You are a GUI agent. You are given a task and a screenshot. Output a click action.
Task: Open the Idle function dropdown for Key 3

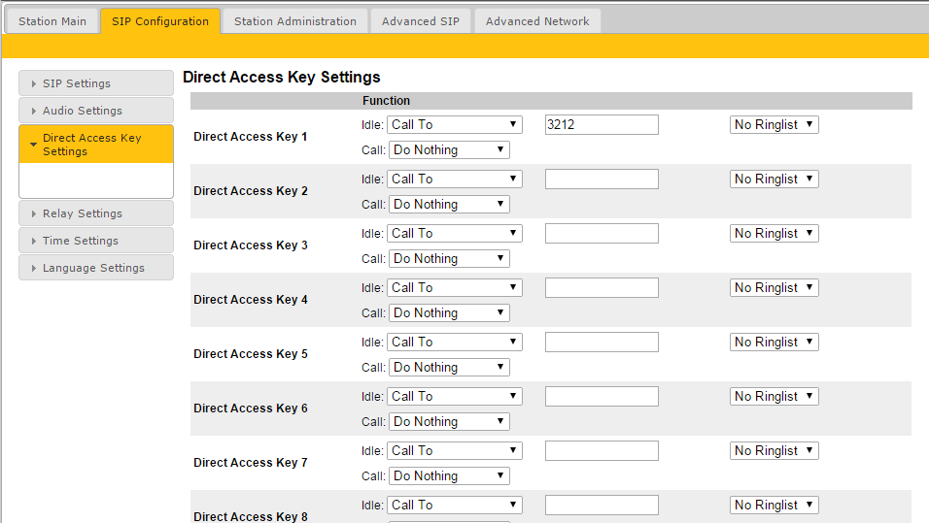click(455, 233)
